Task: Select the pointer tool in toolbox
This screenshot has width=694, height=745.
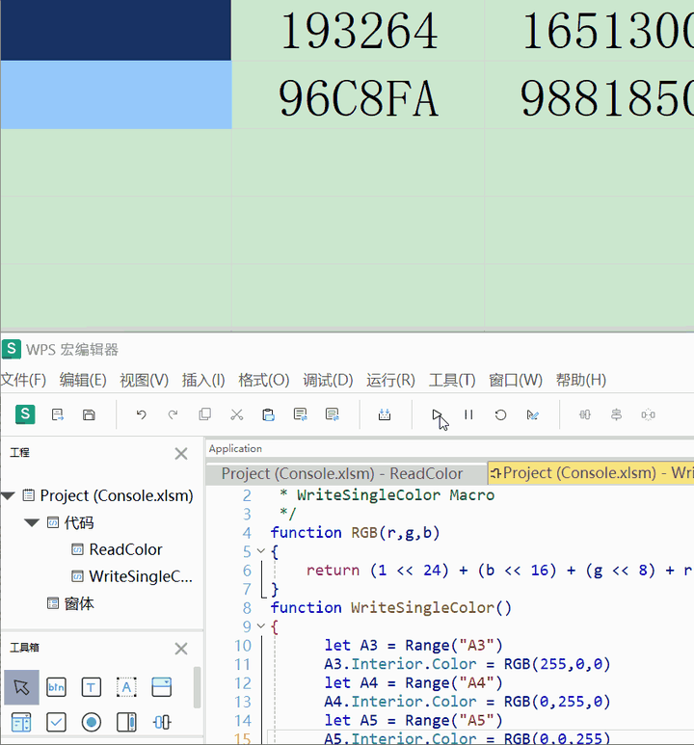Action: [21, 687]
